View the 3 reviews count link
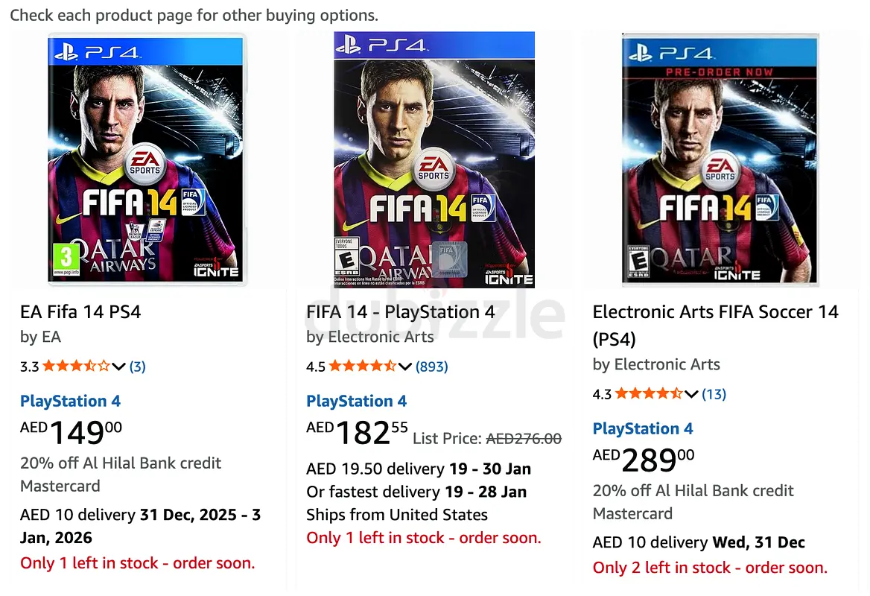The image size is (870, 596). tap(138, 367)
